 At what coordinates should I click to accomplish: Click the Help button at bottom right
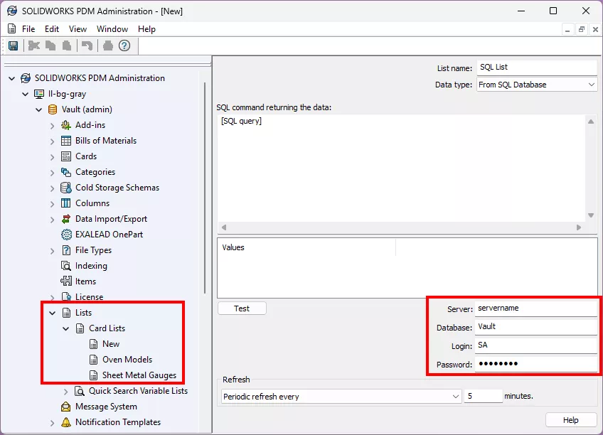click(571, 420)
